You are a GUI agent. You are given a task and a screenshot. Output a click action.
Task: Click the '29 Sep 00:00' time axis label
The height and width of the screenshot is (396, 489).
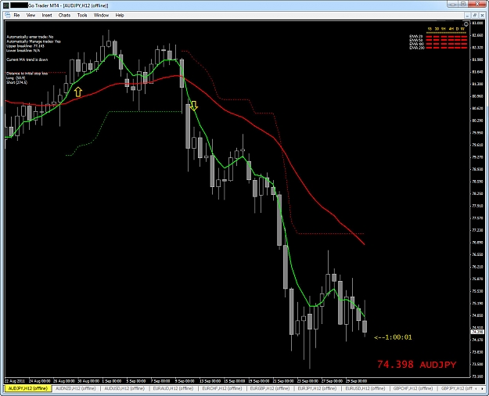357,381
